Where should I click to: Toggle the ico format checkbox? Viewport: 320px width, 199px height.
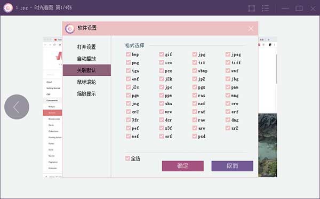[162, 62]
